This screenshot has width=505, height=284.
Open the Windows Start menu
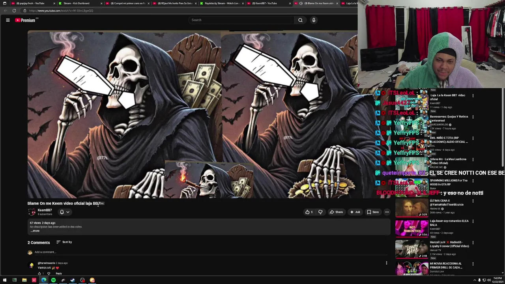coord(5,280)
